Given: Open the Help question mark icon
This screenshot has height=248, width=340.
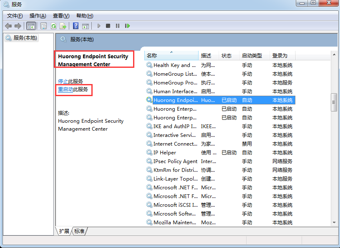Looking at the screenshot, I should [x=76, y=26].
